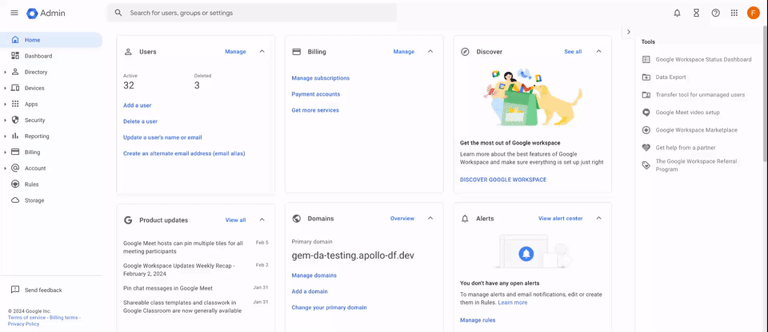Click the Discover compass icon
Screen dimensions: 768x332
[x=465, y=51]
